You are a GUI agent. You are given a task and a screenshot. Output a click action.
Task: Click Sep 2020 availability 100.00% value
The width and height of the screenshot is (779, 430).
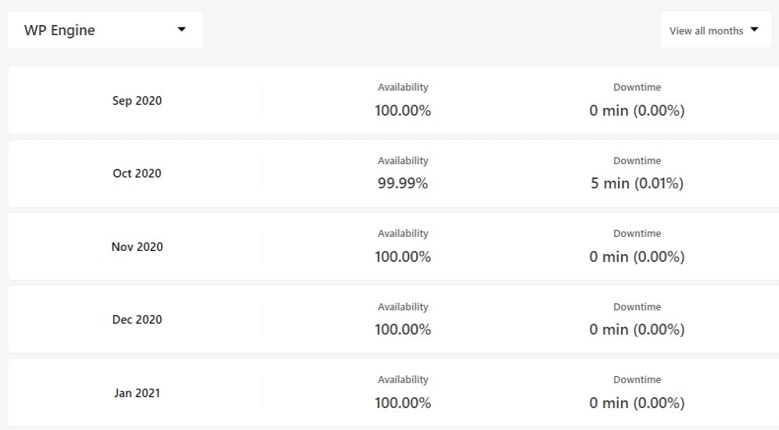[x=403, y=110]
